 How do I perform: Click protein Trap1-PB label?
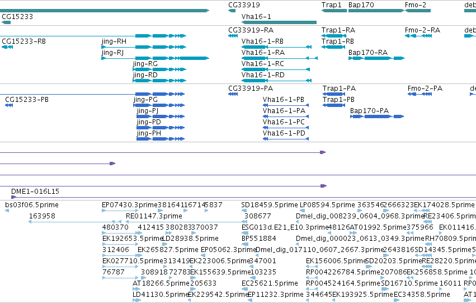[338, 100]
